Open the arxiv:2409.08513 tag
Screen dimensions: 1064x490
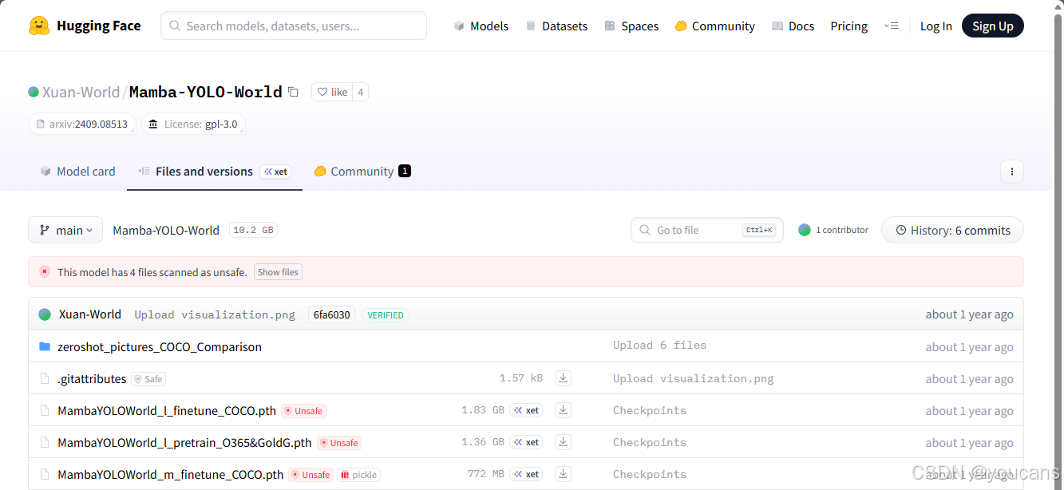[x=82, y=124]
